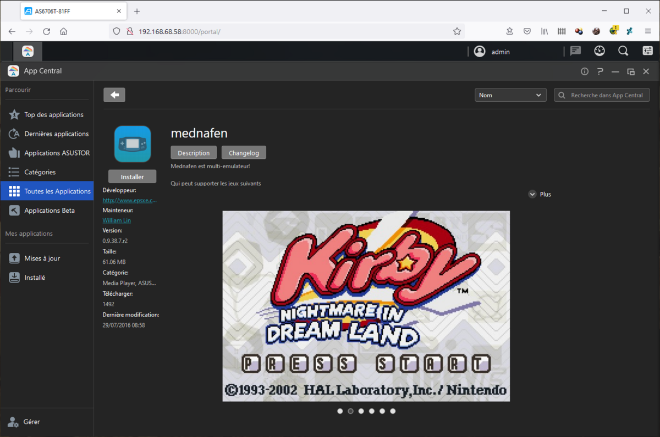Open Gérer settings at bottom

point(24,422)
